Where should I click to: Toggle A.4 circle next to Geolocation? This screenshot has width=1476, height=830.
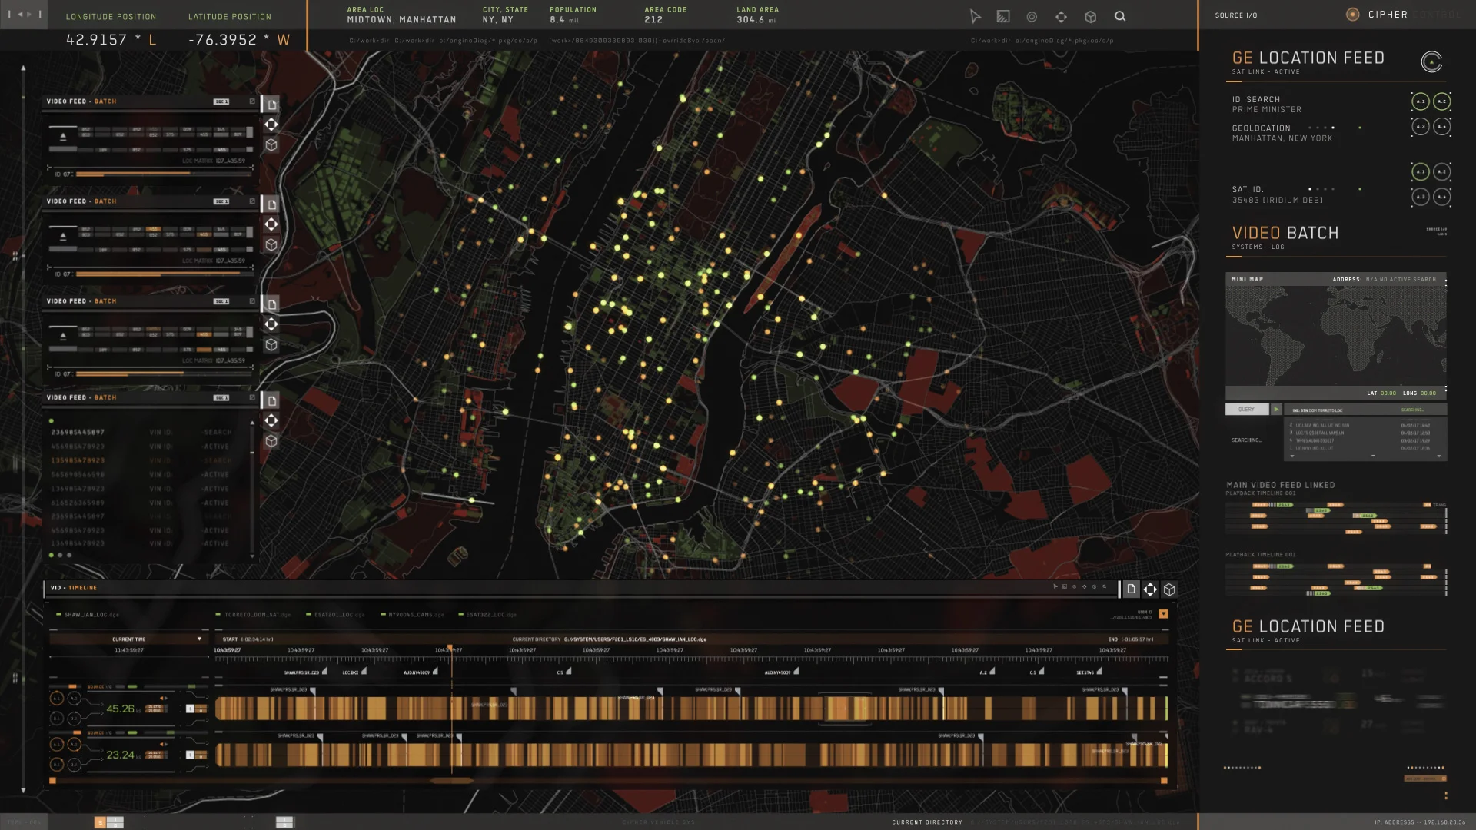pyautogui.click(x=1442, y=126)
